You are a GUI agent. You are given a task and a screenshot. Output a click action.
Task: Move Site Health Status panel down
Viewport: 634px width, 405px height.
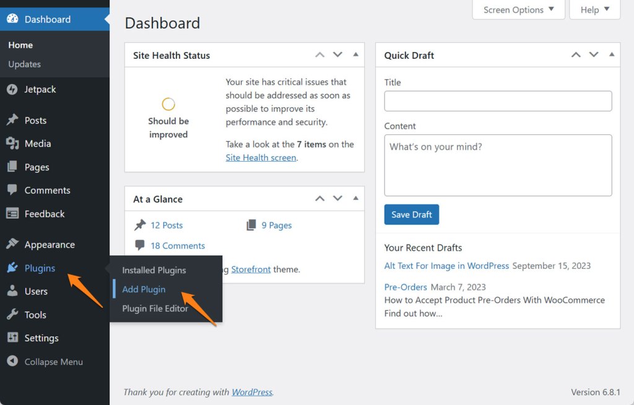pyautogui.click(x=337, y=54)
